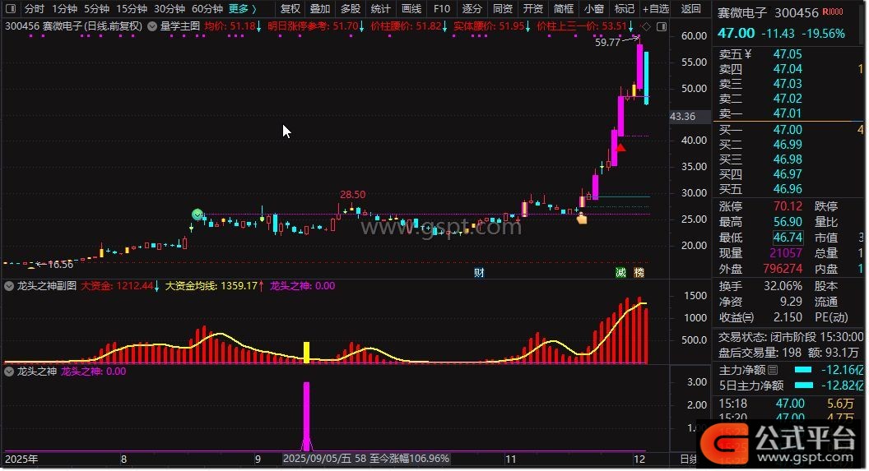869x471 pixels.
Task: Expand the 龙头之神 bottom panel dropdown
Action: 10,372
